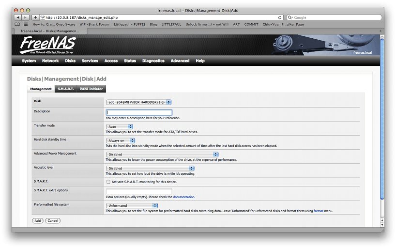Open the LITTLEPAUL bookmark
The image size is (396, 248).
click(171, 24)
